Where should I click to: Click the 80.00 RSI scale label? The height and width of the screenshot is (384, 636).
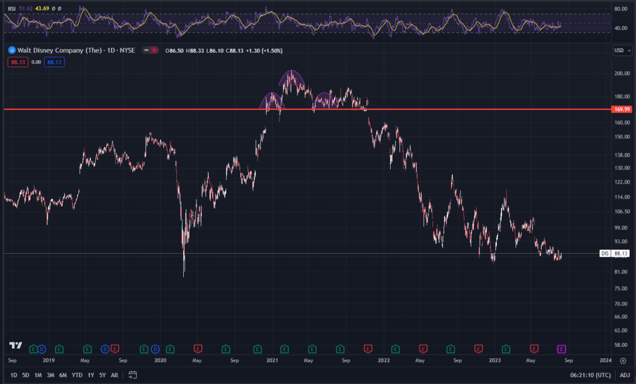pos(621,9)
